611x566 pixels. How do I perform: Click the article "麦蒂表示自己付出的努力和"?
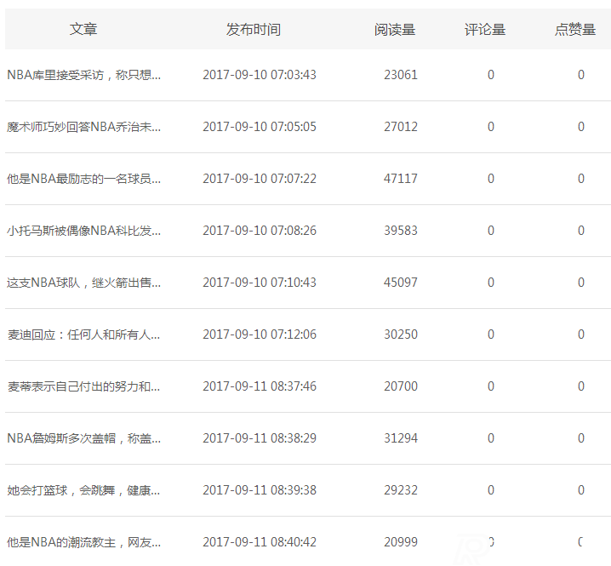point(83,386)
